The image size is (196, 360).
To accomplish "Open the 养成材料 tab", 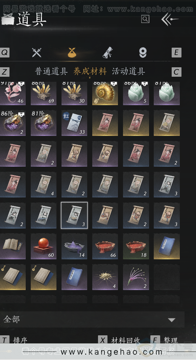I will pos(90,71).
